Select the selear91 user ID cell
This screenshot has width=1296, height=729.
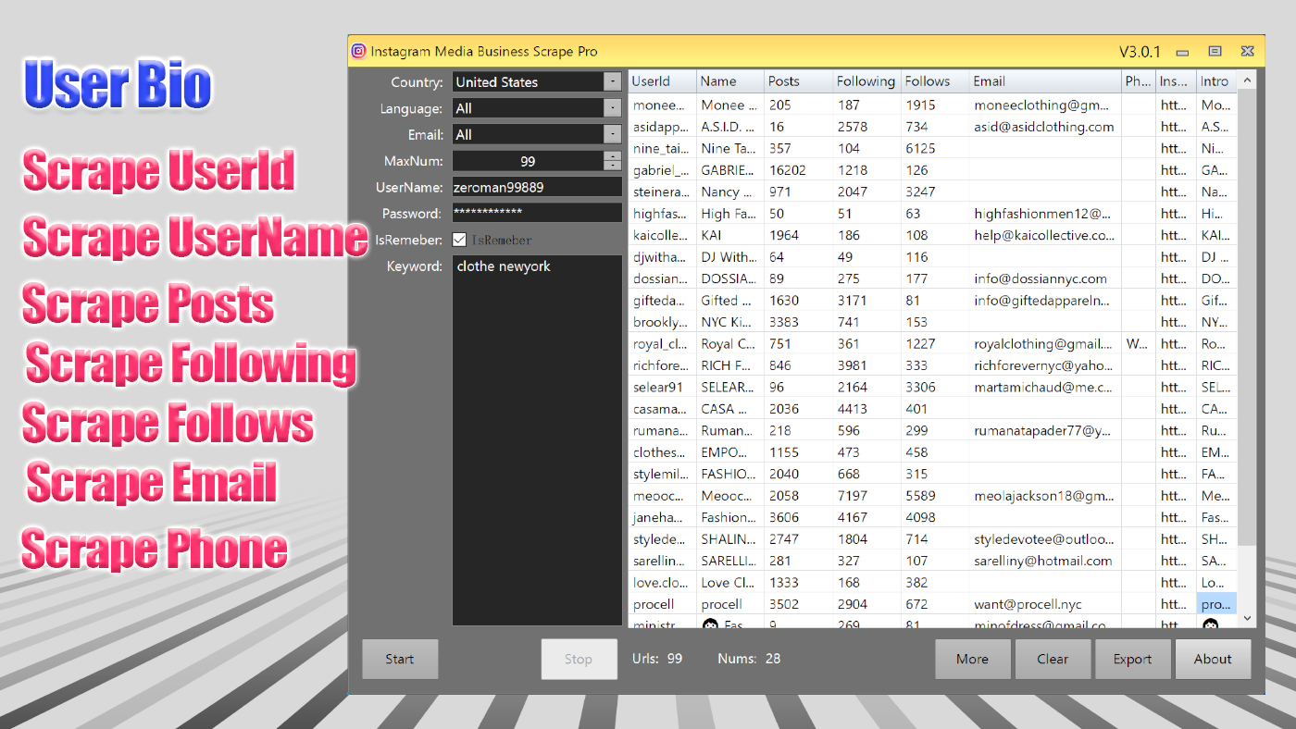663,387
